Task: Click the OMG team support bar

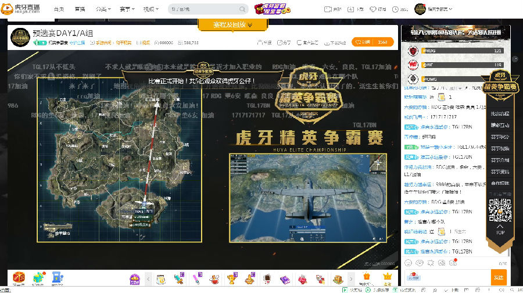Action: tap(463, 79)
